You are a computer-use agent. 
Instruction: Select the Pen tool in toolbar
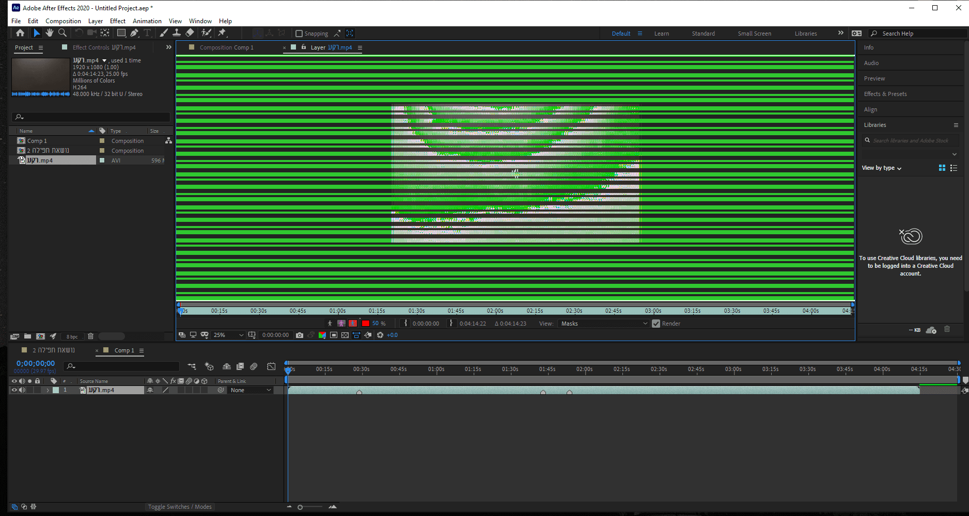134,33
